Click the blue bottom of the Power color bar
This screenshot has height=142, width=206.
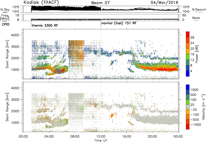pos(188,74)
